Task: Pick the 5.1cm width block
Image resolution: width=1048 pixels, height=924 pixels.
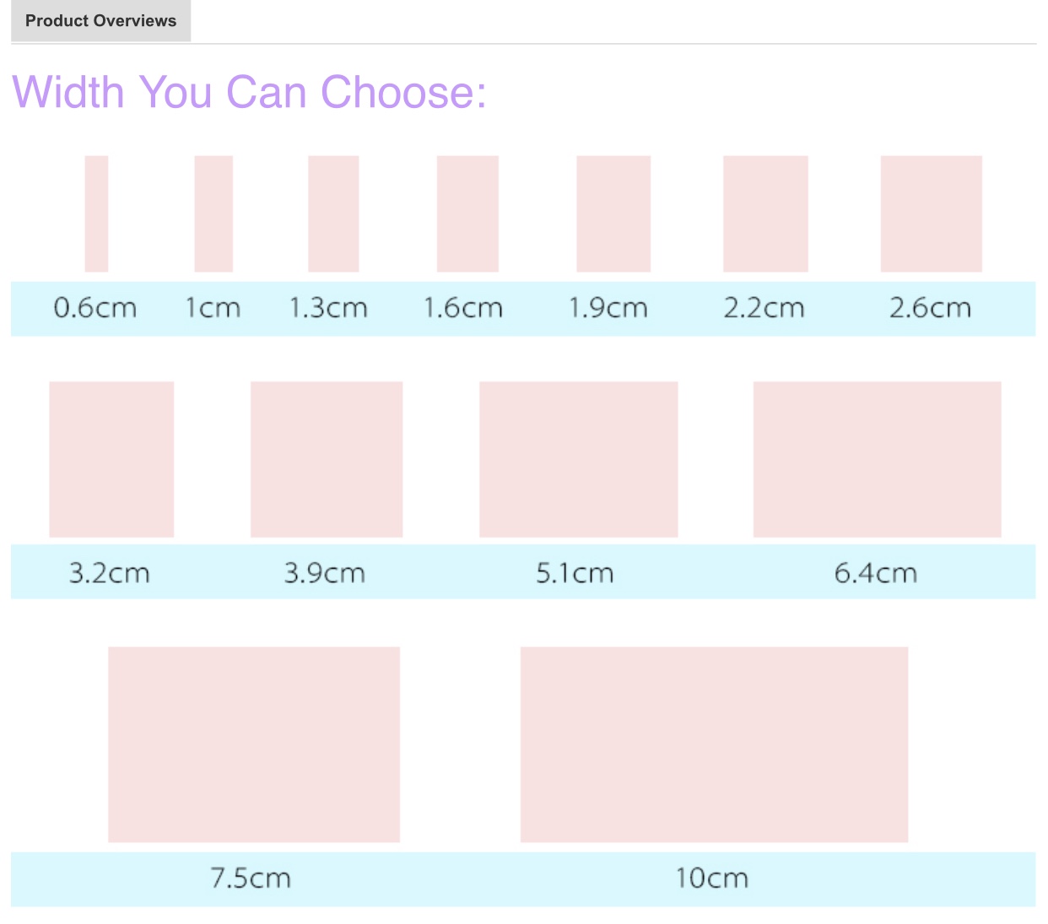Action: point(579,459)
